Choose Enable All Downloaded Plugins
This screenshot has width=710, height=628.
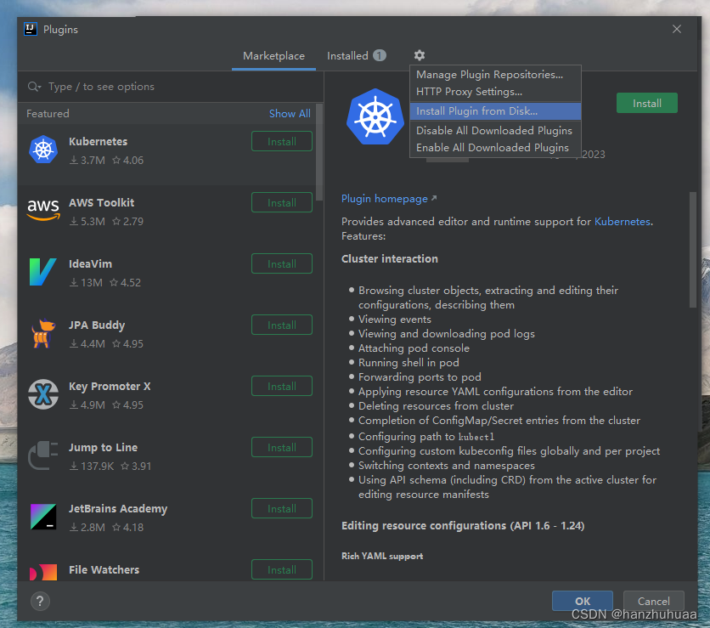point(495,148)
